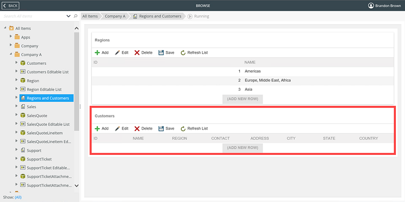
Task: Click the sidebar vertical scrollbar thumb
Action: (x=77, y=82)
